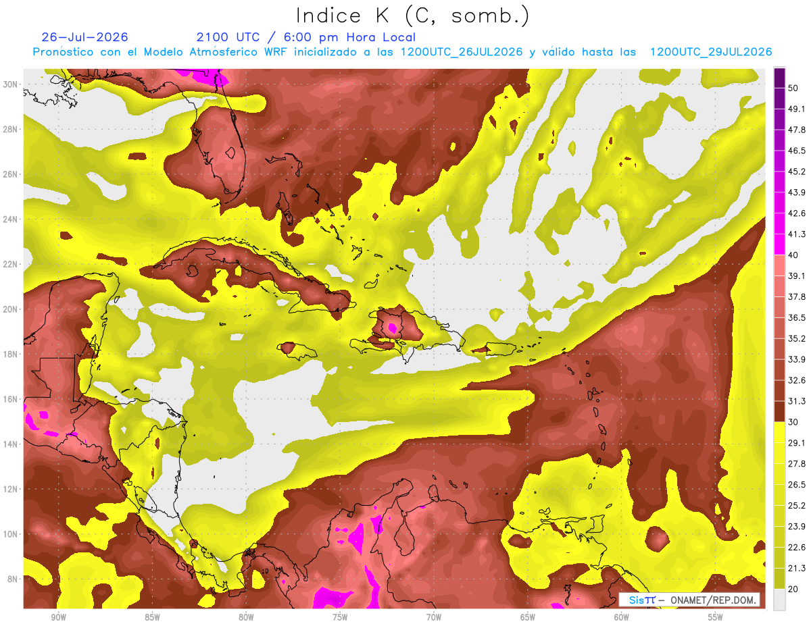Image resolution: width=811 pixels, height=626 pixels.
Task: Select the 70W longitude axis label
Action: 434,617
